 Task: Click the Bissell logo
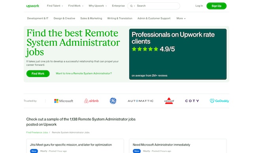tap(169, 101)
